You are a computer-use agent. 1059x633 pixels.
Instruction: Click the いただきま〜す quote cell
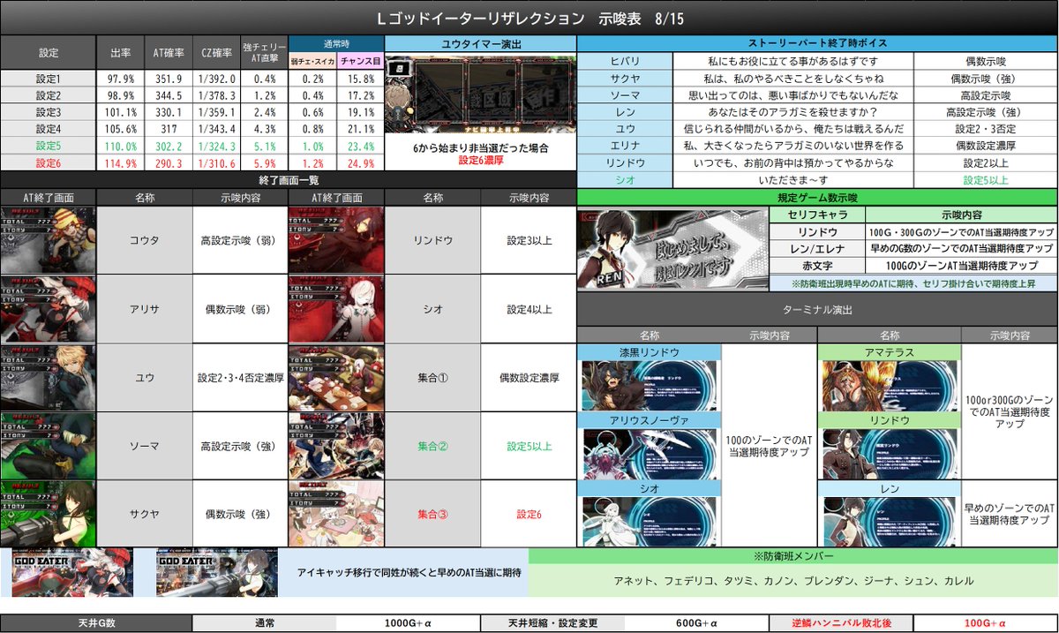(792, 180)
